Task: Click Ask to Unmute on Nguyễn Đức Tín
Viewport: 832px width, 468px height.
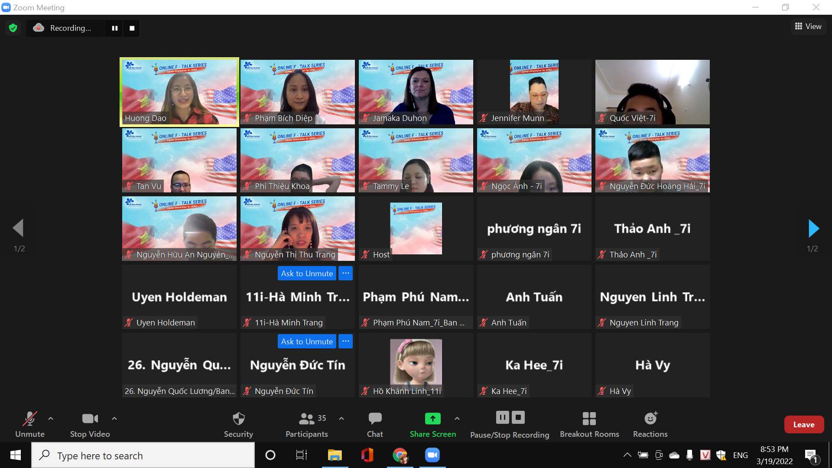Action: 307,341
